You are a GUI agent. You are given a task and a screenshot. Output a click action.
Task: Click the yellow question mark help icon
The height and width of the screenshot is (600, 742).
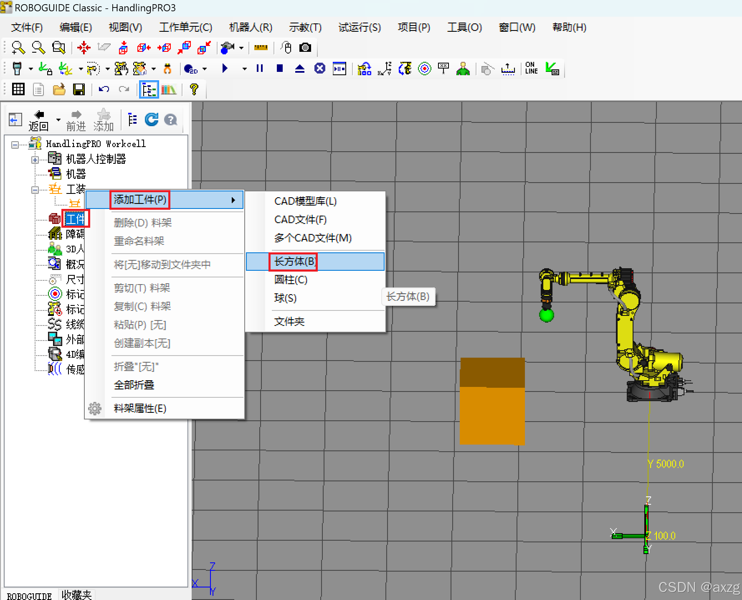tap(194, 89)
